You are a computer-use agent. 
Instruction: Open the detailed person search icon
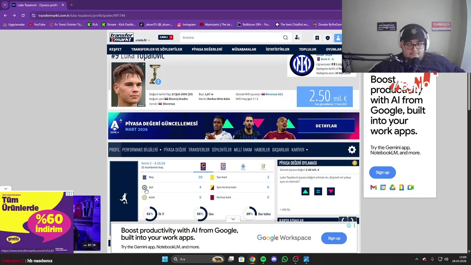(x=297, y=38)
